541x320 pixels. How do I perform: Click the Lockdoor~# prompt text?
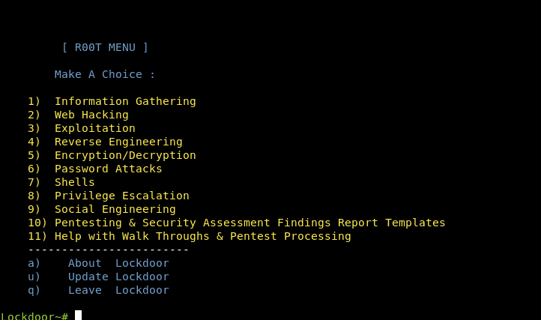click(34, 316)
